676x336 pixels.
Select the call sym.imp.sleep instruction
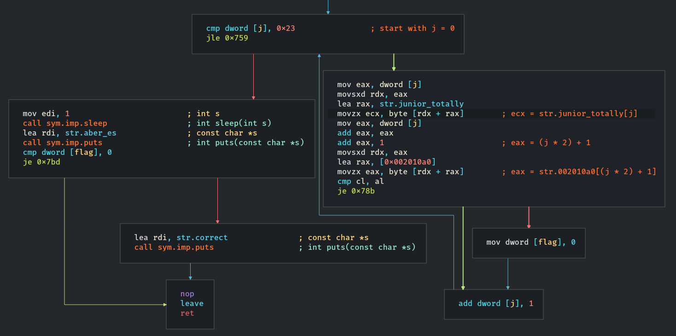pyautogui.click(x=65, y=123)
